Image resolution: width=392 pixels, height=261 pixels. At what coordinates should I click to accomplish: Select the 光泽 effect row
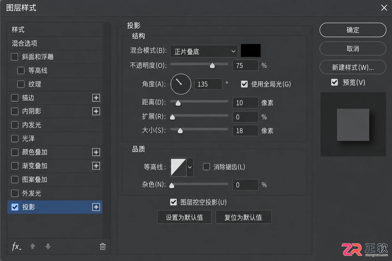click(55, 139)
